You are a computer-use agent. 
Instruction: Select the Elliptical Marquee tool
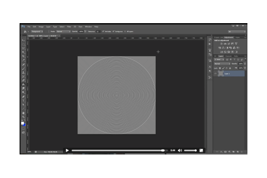pyautogui.click(x=23, y=44)
